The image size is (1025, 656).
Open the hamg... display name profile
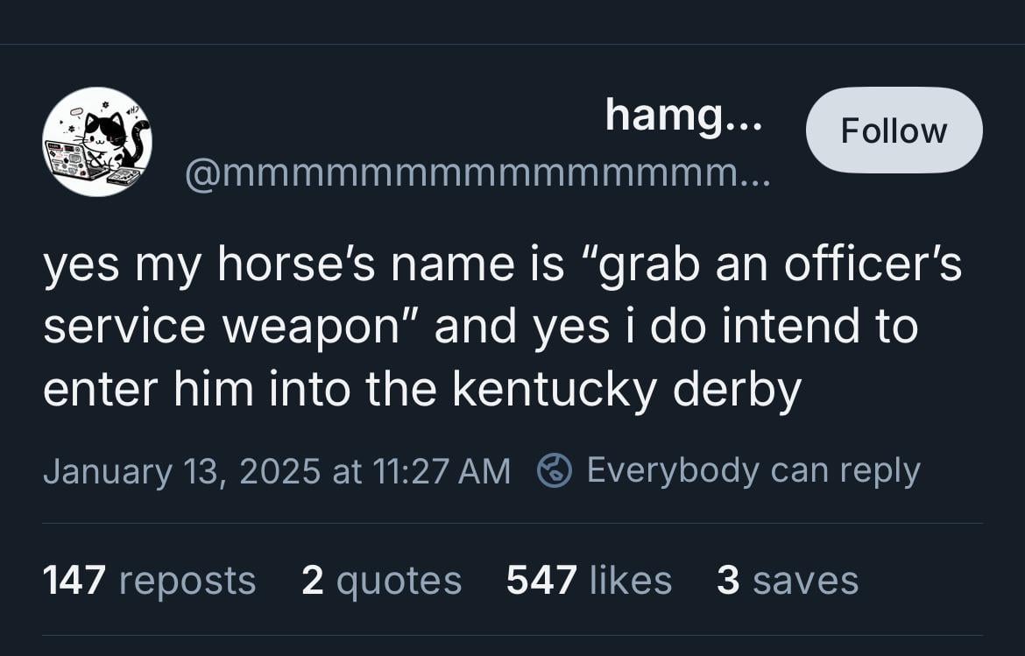coord(683,116)
